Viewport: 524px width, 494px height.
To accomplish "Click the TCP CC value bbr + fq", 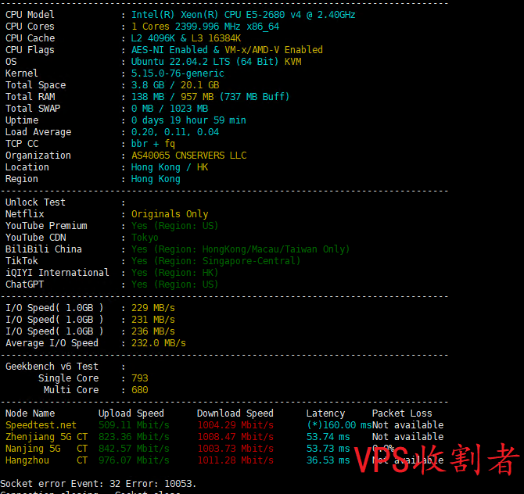I will point(153,144).
